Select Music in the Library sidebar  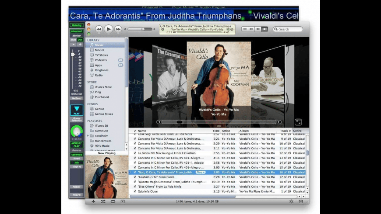105,45
